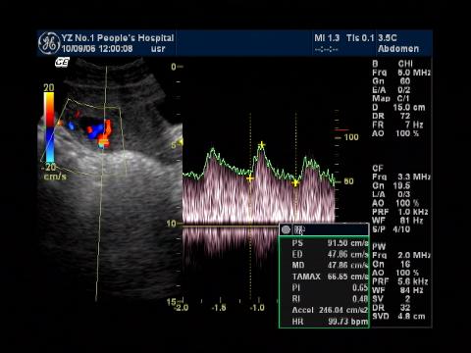Image resolution: width=471 pixels, height=353 pixels.
Task: Click the 3.5C probe label
Action: tap(388, 38)
